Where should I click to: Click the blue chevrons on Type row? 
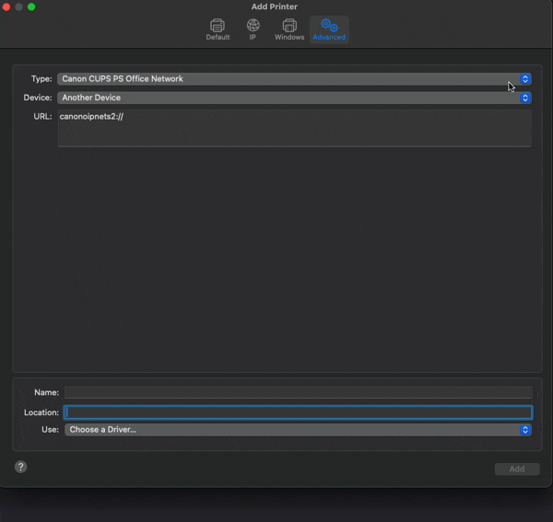click(x=525, y=79)
